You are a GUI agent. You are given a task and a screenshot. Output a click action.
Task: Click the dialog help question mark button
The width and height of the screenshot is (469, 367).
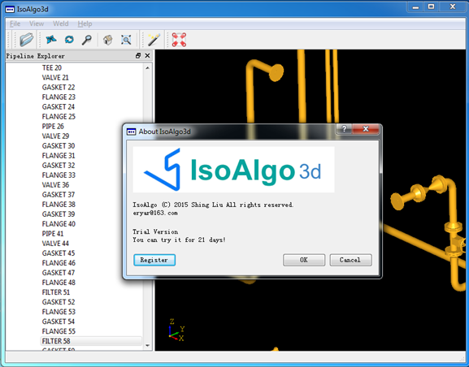tap(344, 129)
